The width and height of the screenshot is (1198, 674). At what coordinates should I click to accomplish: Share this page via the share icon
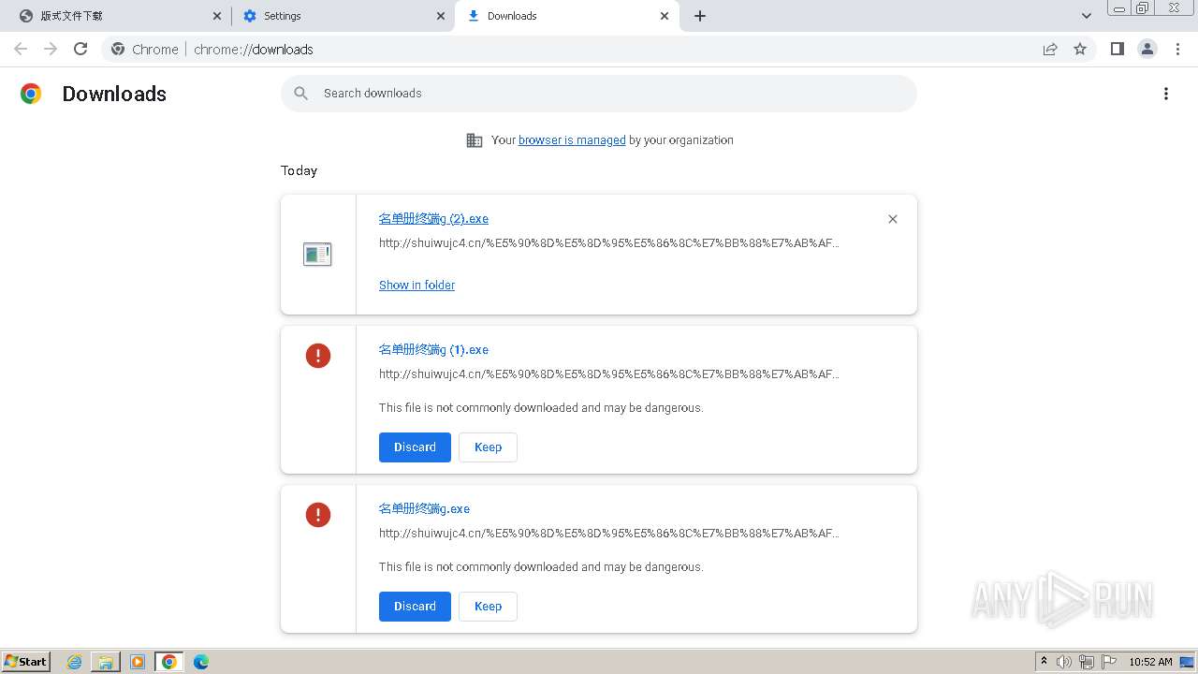tap(1050, 49)
